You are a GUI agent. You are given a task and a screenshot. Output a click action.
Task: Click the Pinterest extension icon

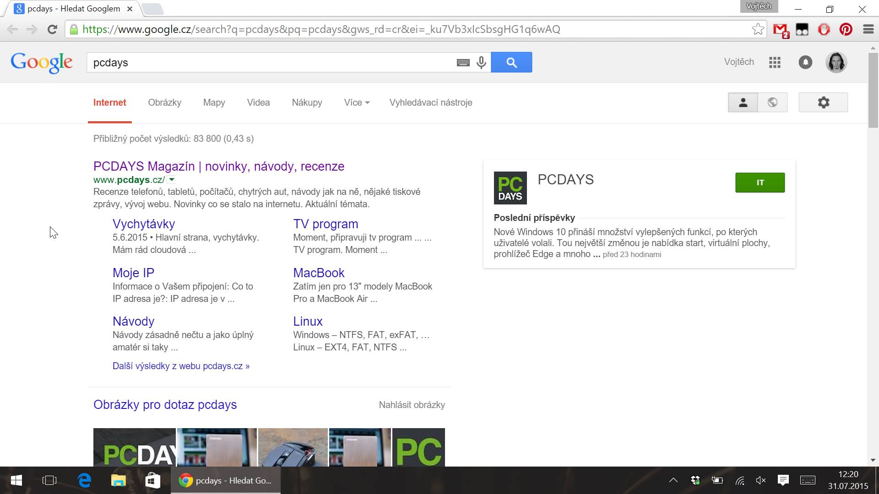(846, 30)
